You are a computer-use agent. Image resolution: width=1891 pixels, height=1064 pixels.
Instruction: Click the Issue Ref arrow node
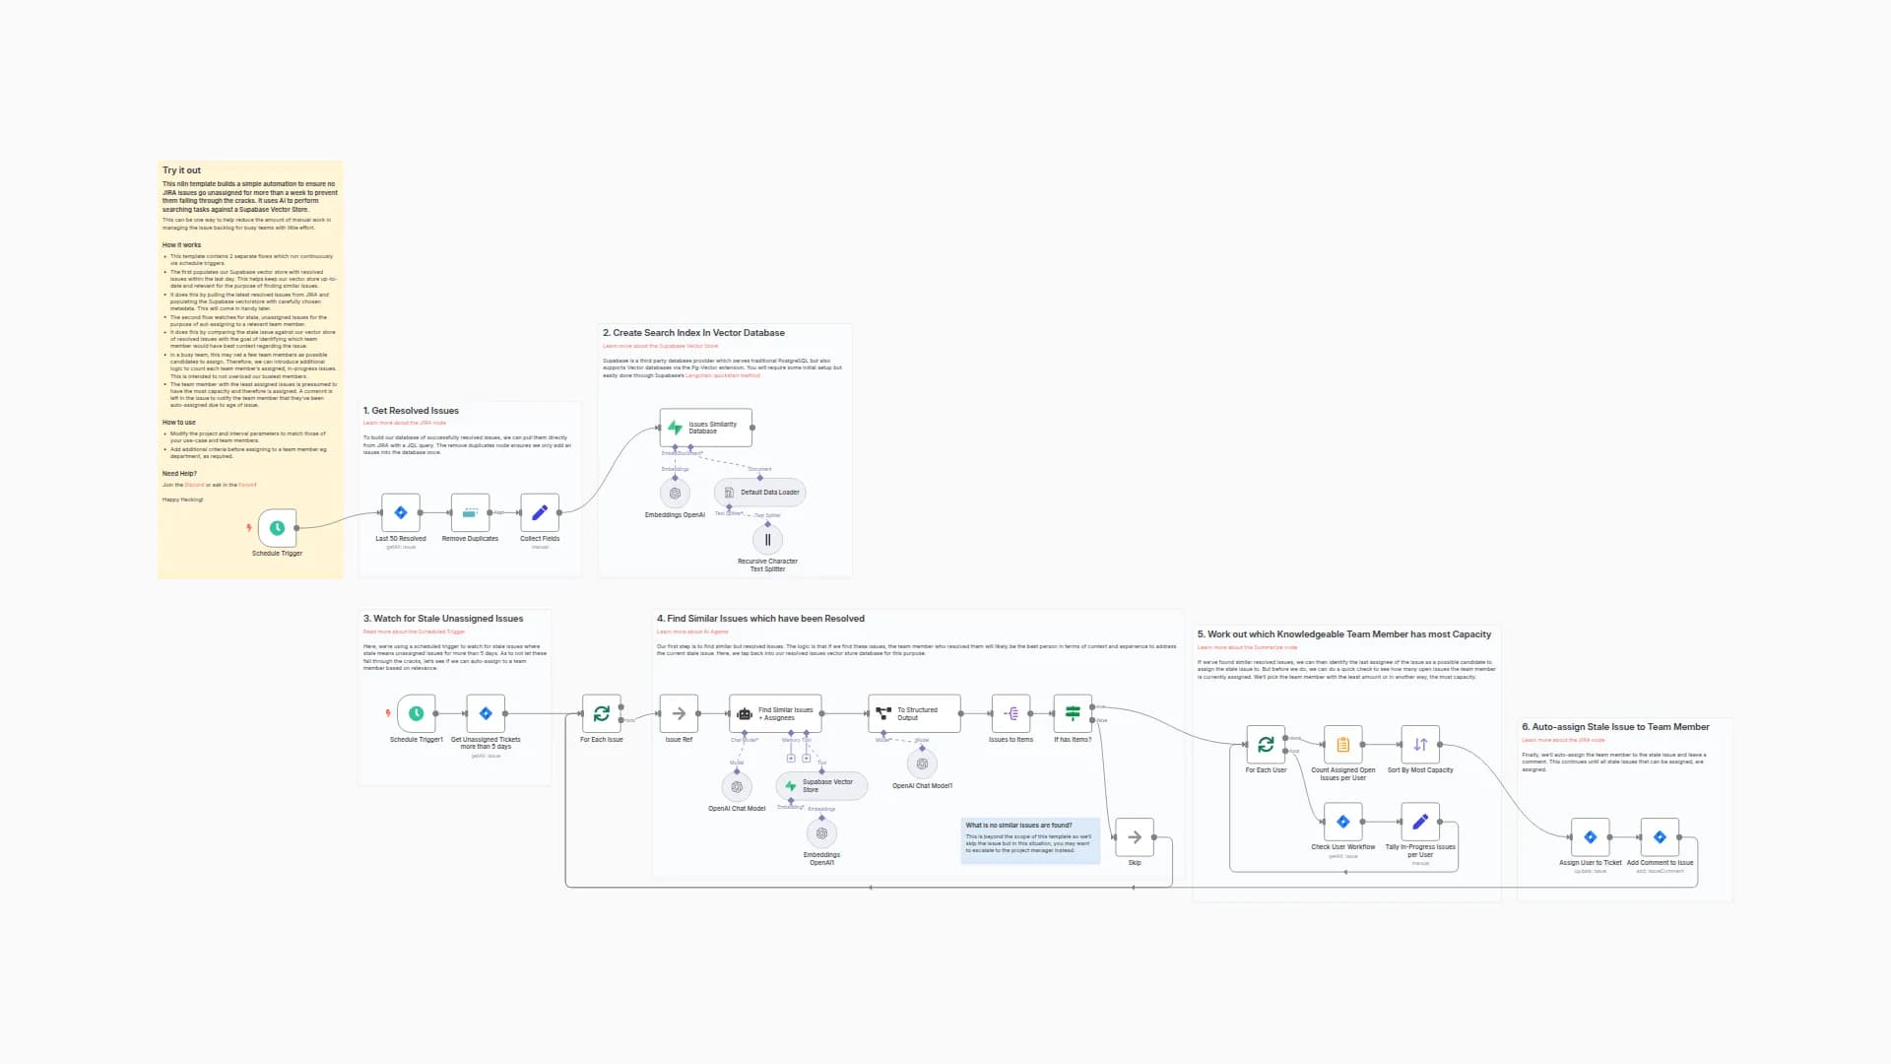tap(679, 713)
